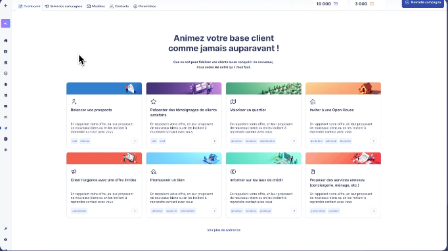Open the Contacts tab
The image size is (448, 251).
point(119,7)
